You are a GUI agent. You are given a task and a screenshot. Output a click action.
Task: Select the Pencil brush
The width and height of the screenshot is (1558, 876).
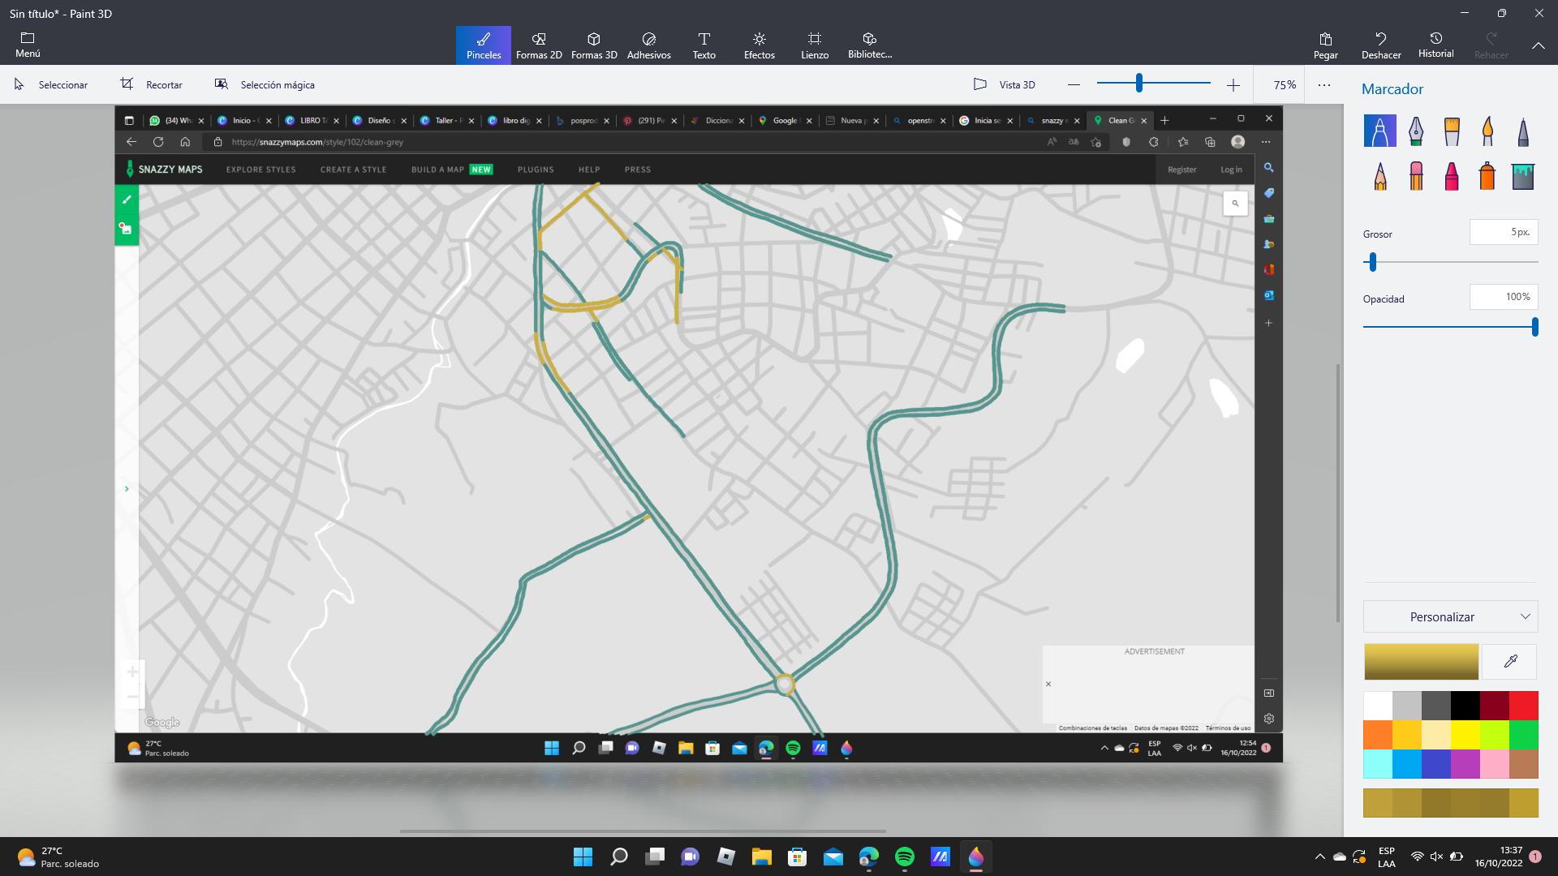tap(1380, 176)
